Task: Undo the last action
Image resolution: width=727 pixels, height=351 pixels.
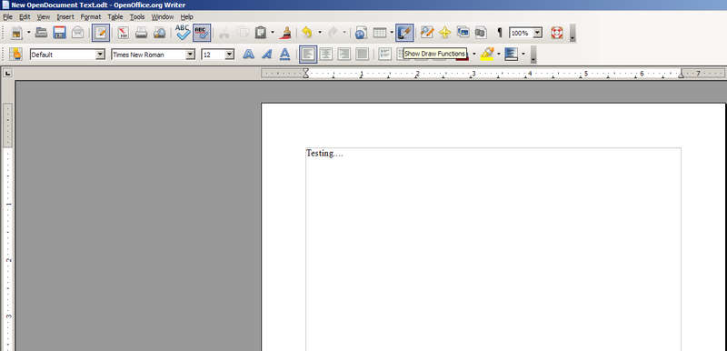Action: [x=307, y=33]
